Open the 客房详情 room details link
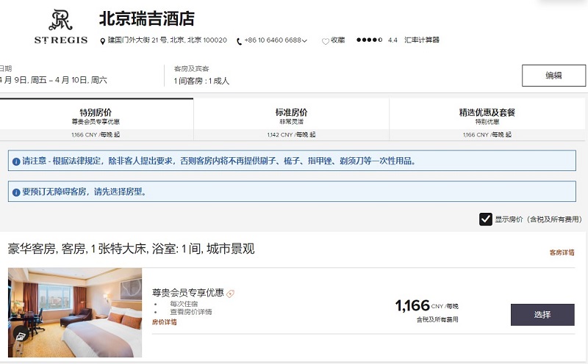This screenshot has height=364, width=588. tap(562, 252)
